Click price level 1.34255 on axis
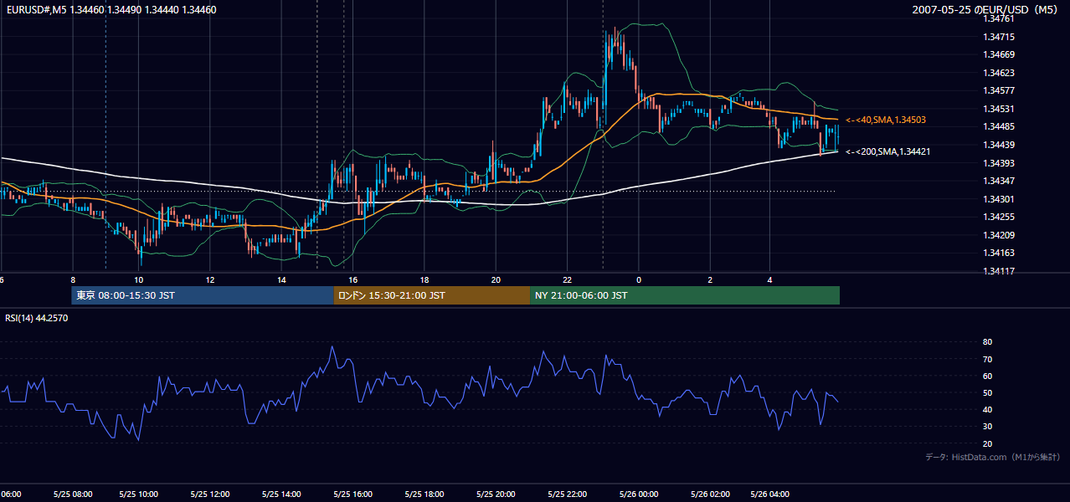1070x502 pixels. (999, 217)
